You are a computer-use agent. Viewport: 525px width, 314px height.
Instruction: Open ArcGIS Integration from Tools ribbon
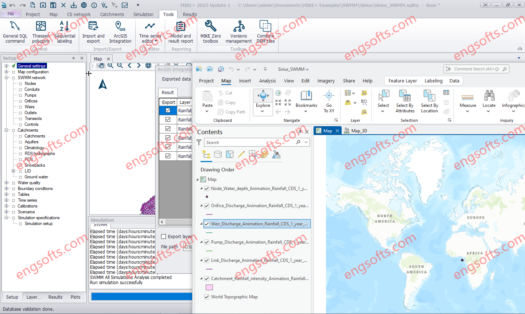(x=120, y=32)
